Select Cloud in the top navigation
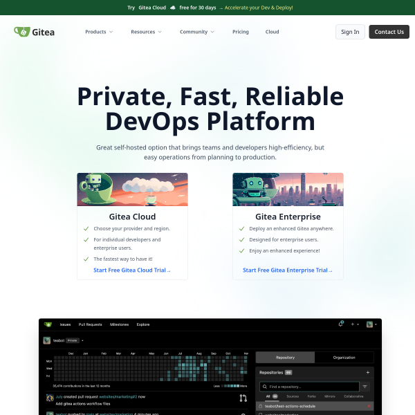Viewport: 415px width, 415px height. [x=273, y=32]
